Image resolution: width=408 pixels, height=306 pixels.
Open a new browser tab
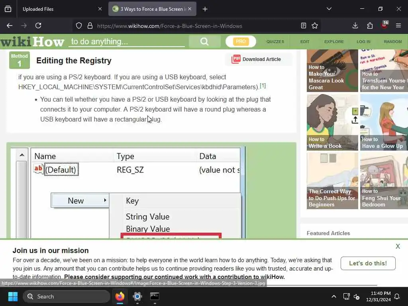tap(205, 9)
